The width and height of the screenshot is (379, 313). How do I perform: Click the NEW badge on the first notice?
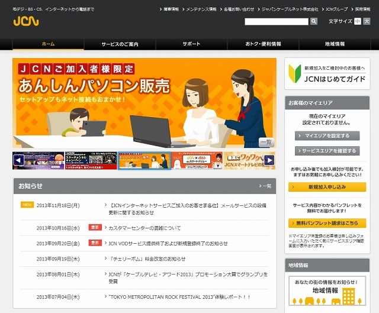click(27, 205)
